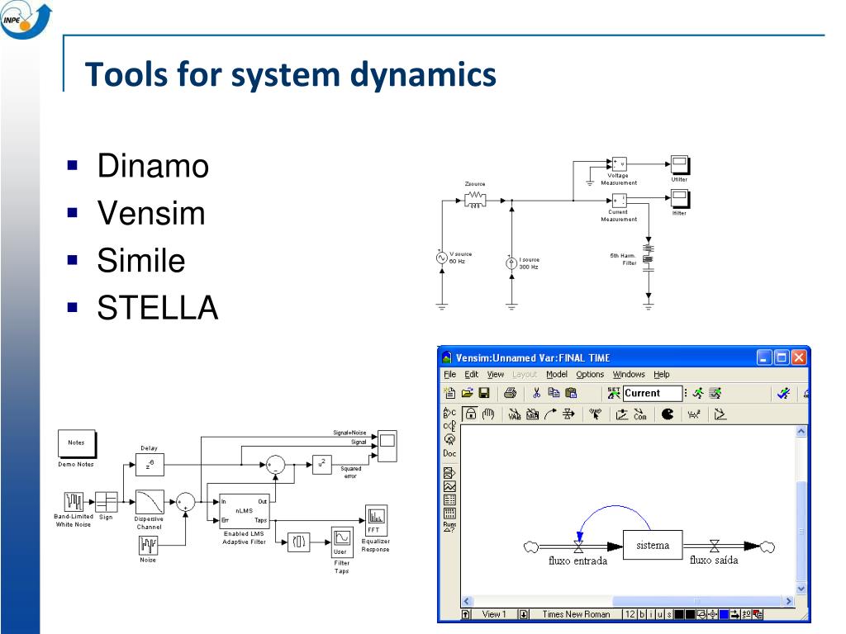Click the first black color swatch in status bar
The width and height of the screenshot is (846, 634).
pyautogui.click(x=679, y=614)
